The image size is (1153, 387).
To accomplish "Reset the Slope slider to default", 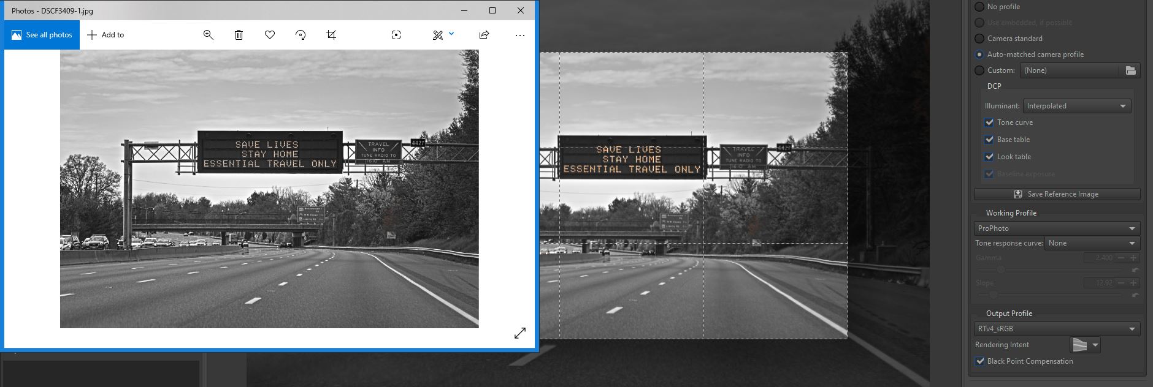I will click(x=1136, y=295).
